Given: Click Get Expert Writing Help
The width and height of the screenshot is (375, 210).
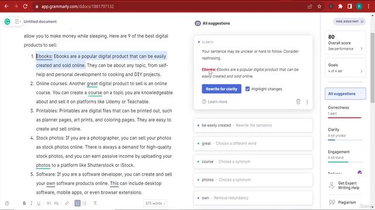Looking at the screenshot, I should click(345, 185).
